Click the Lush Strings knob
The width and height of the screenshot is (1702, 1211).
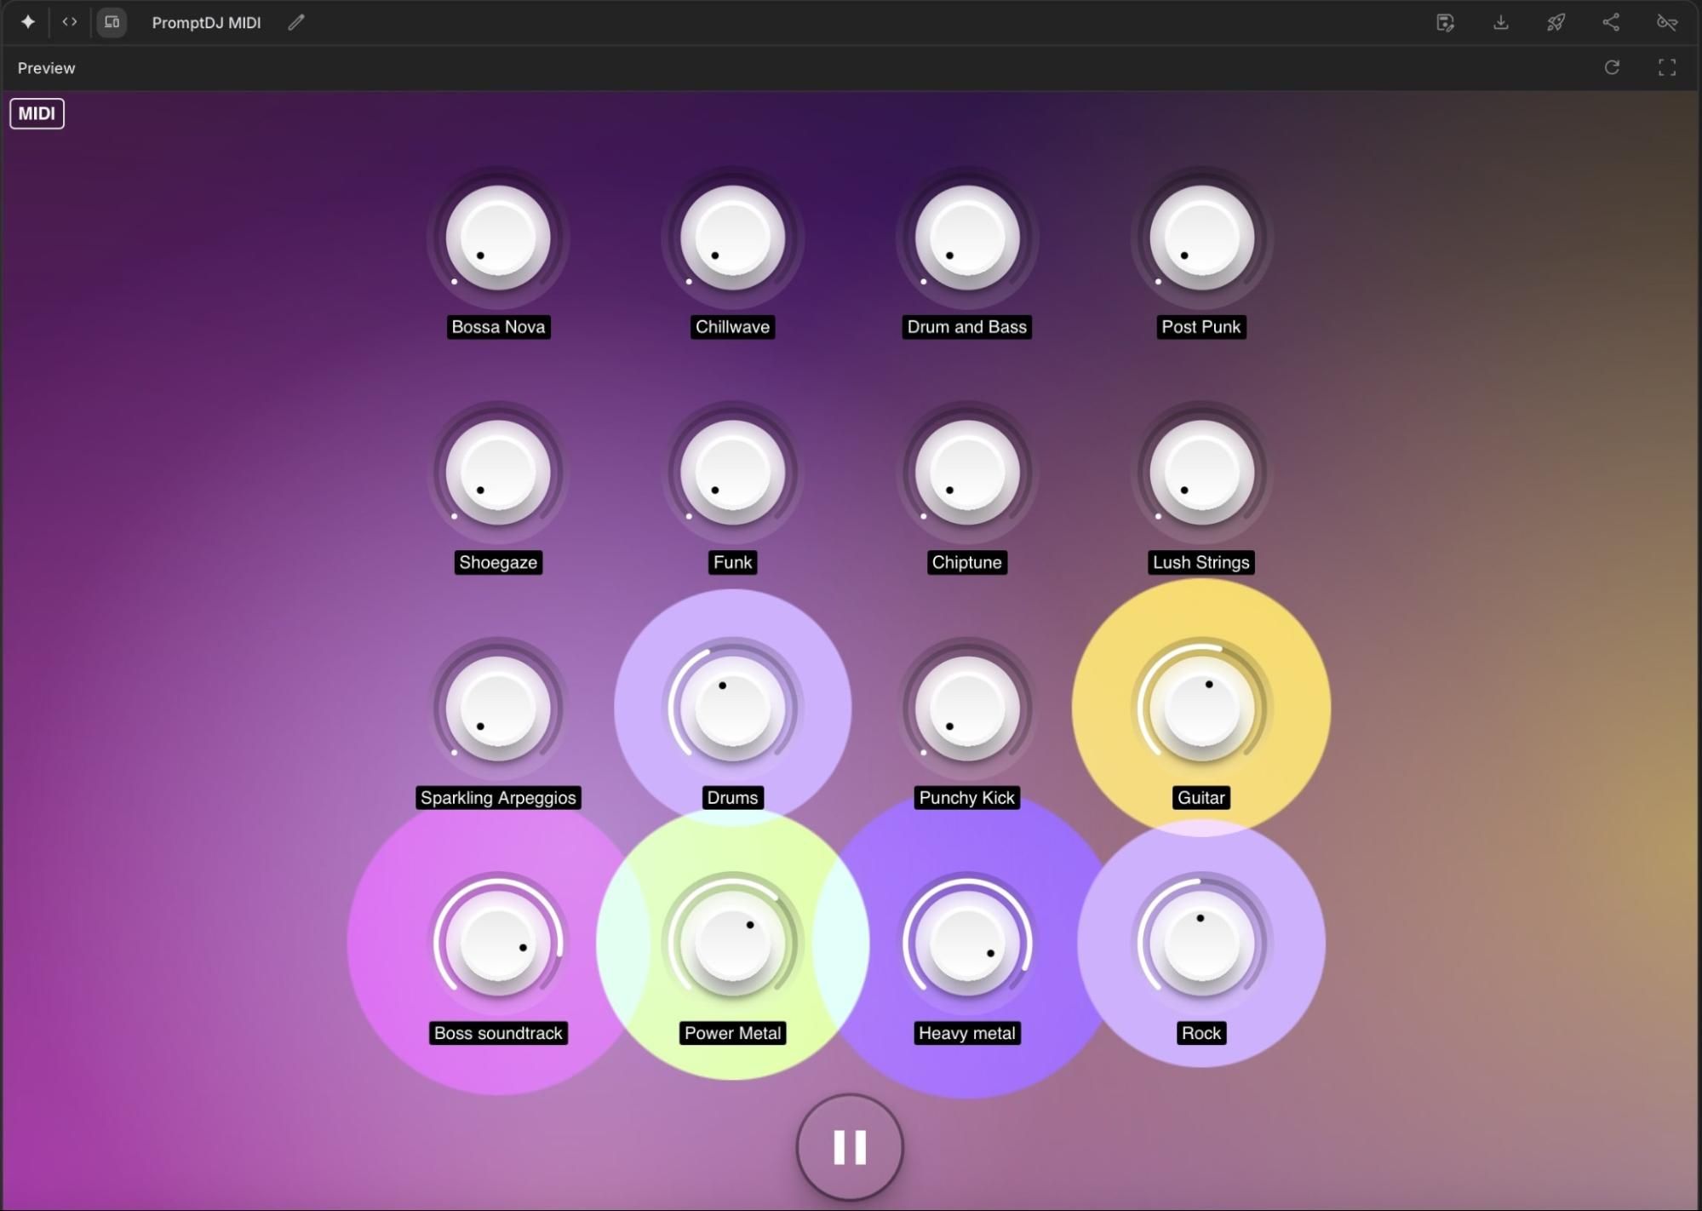pos(1201,473)
